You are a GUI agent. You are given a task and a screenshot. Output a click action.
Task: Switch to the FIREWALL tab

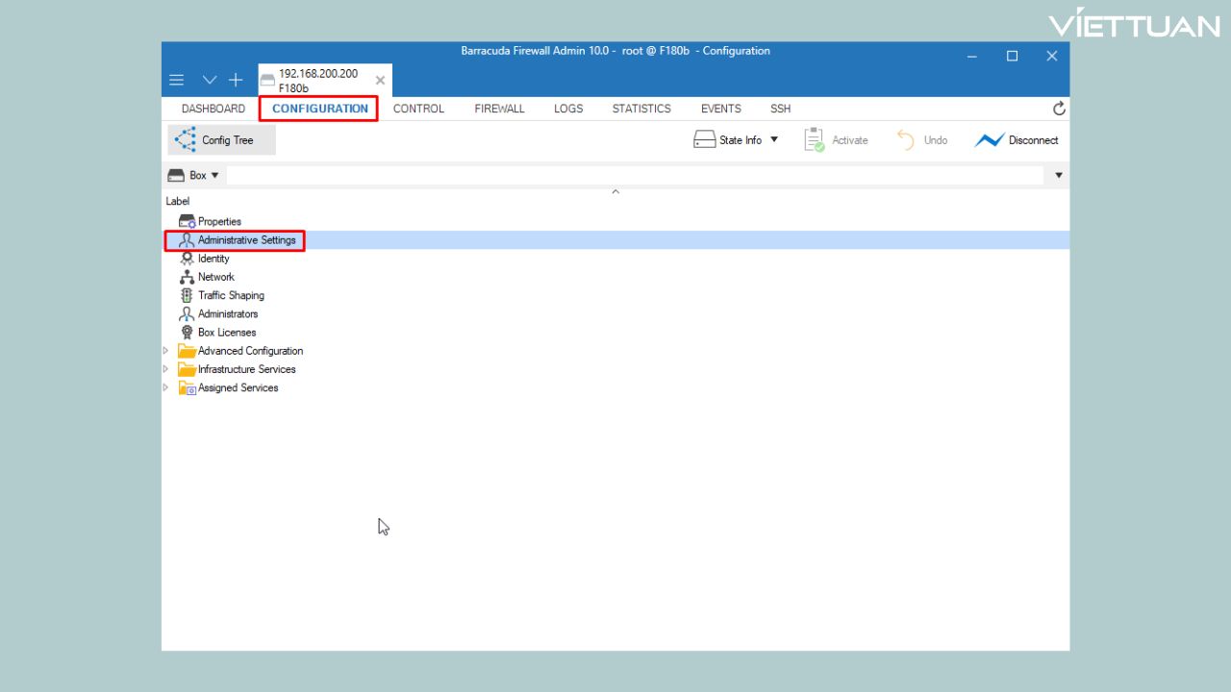[x=499, y=109]
